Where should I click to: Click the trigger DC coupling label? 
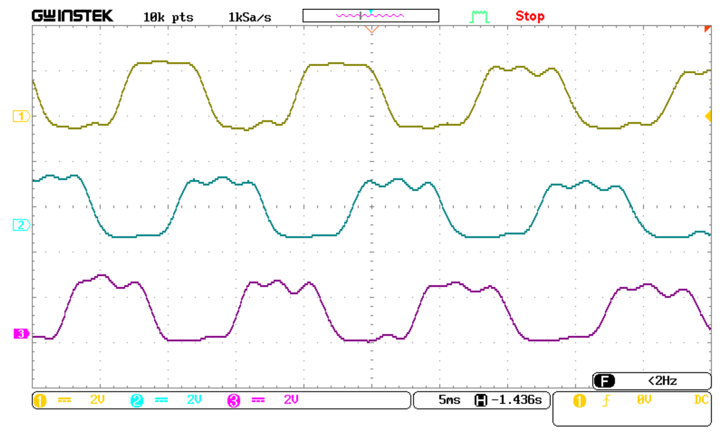click(x=701, y=400)
